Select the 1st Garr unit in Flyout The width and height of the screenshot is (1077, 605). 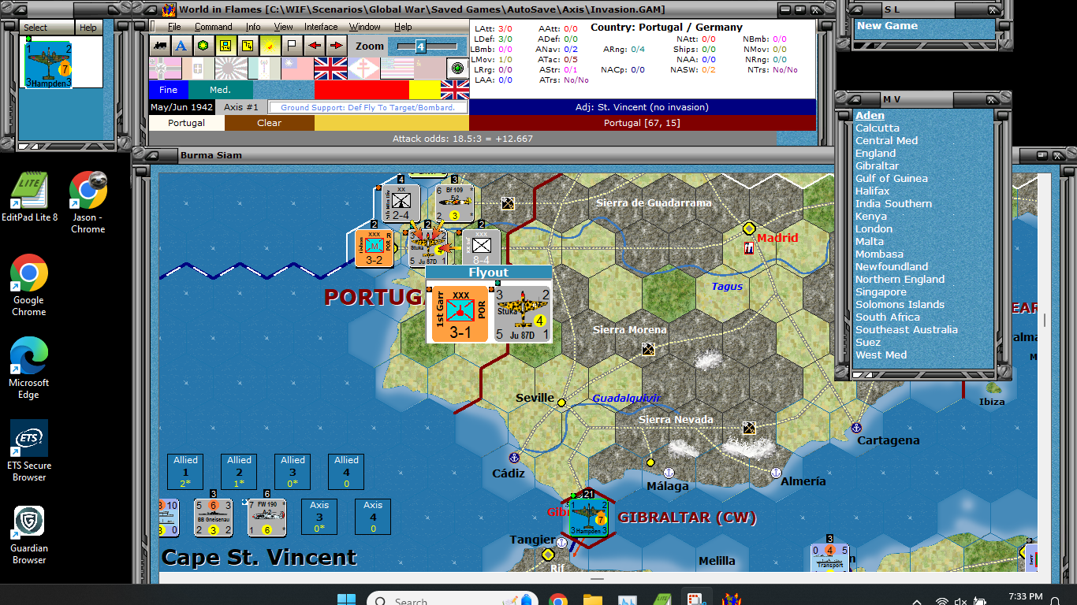click(x=460, y=314)
